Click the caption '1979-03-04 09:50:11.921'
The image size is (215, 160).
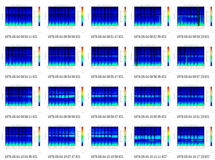point(21,37)
